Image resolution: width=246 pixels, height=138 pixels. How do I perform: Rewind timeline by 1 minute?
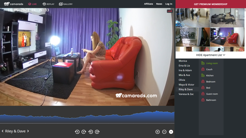point(77,132)
